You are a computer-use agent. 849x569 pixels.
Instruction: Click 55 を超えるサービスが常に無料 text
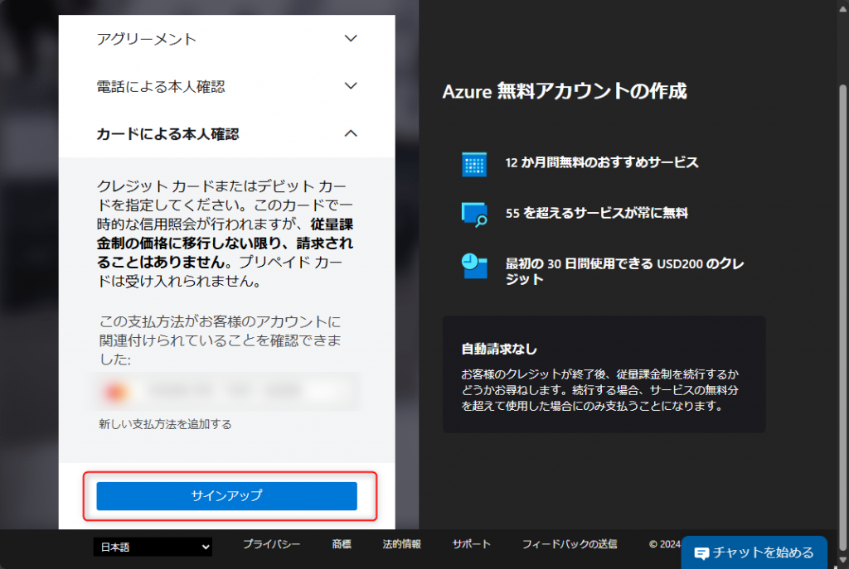[x=597, y=213]
